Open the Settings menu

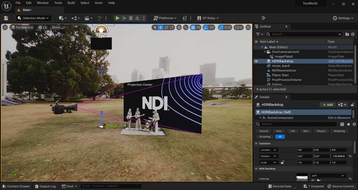pyautogui.click(x=344, y=18)
